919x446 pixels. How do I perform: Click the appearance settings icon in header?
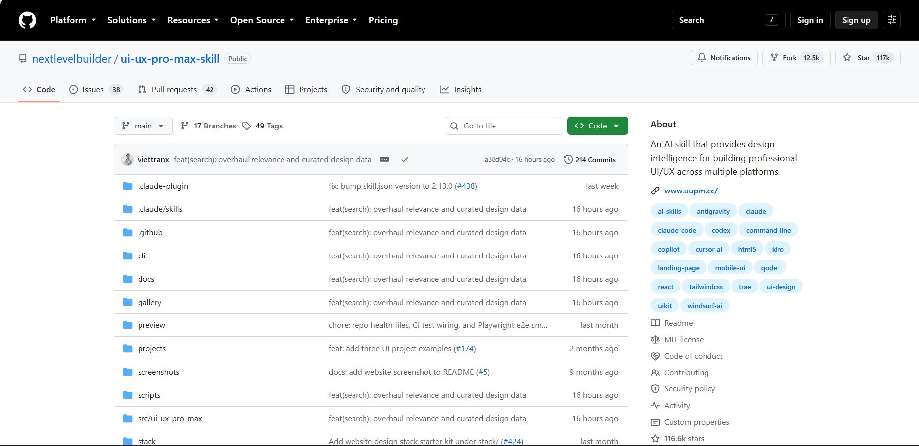tap(892, 20)
